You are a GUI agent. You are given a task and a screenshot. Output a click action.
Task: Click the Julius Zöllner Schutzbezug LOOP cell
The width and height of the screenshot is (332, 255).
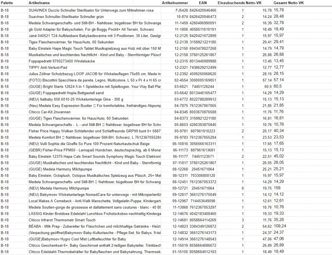click(95, 73)
